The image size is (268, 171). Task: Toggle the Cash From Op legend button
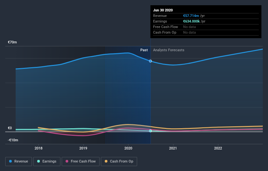119,162
